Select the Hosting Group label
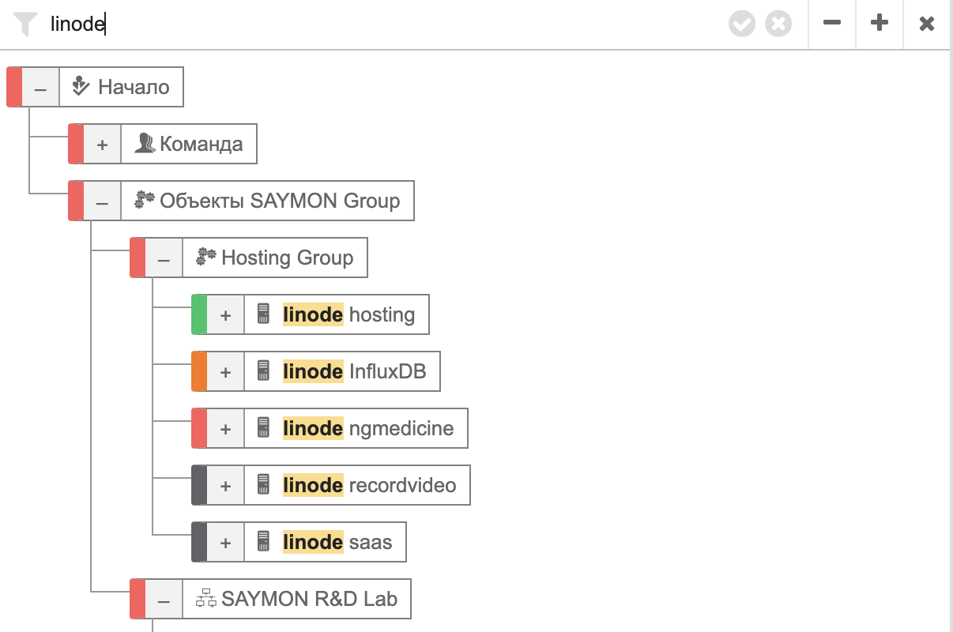Image resolution: width=953 pixels, height=632 pixels. [288, 258]
